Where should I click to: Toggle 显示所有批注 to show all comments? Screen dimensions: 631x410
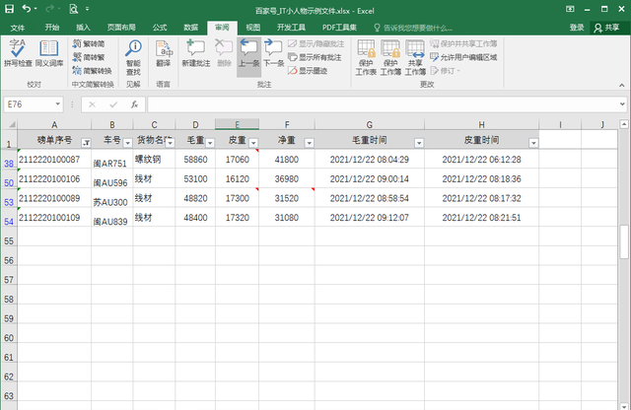[x=315, y=57]
